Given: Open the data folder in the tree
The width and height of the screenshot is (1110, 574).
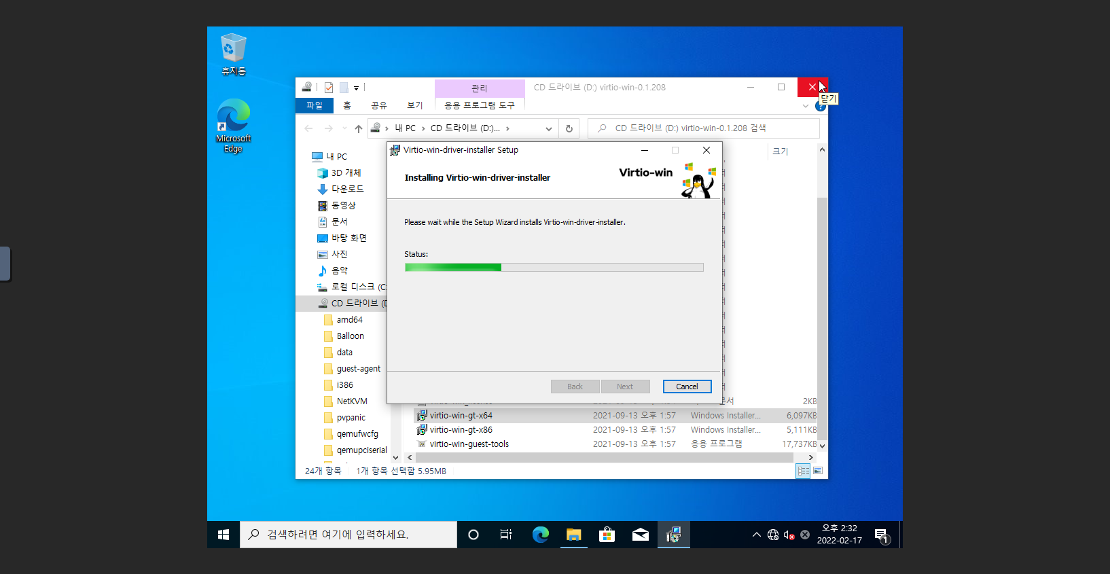Looking at the screenshot, I should 338,352.
